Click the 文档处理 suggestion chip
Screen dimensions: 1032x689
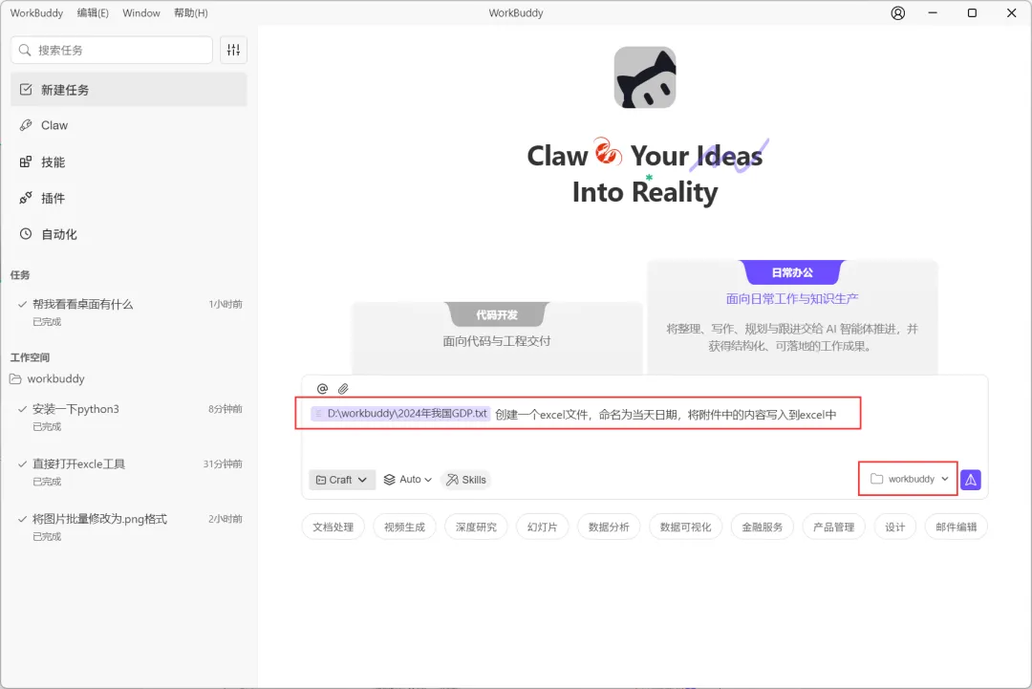(x=333, y=528)
